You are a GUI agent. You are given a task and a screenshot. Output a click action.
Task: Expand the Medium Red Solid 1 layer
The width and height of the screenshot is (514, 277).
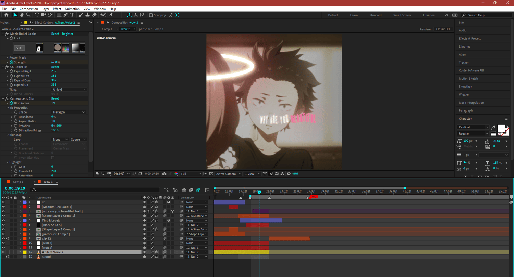pos(21,207)
